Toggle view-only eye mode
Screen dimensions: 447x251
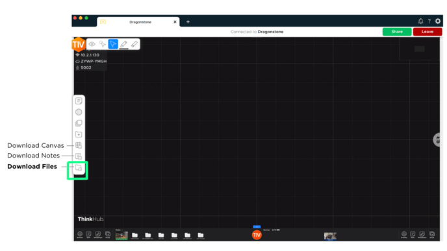[92, 44]
